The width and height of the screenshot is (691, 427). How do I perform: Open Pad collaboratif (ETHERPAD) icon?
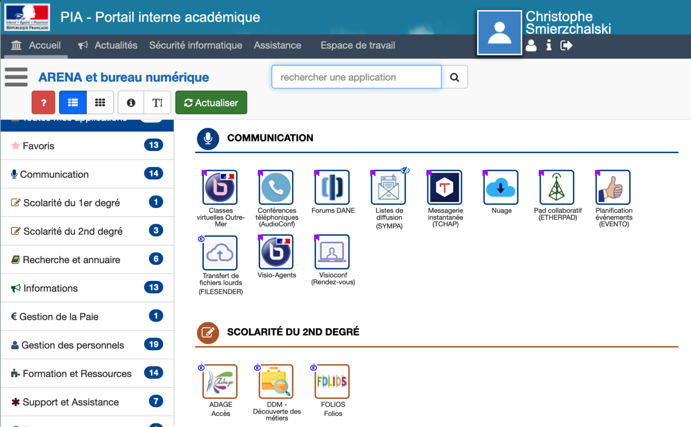point(557,188)
